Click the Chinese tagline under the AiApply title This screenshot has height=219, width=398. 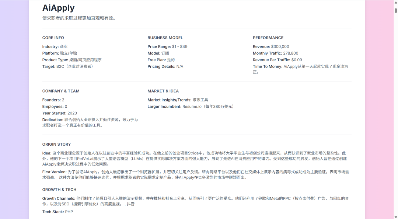click(x=79, y=18)
